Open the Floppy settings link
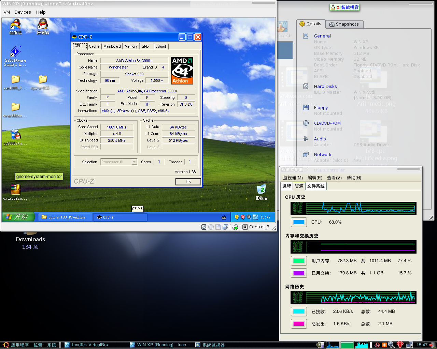 321,107
